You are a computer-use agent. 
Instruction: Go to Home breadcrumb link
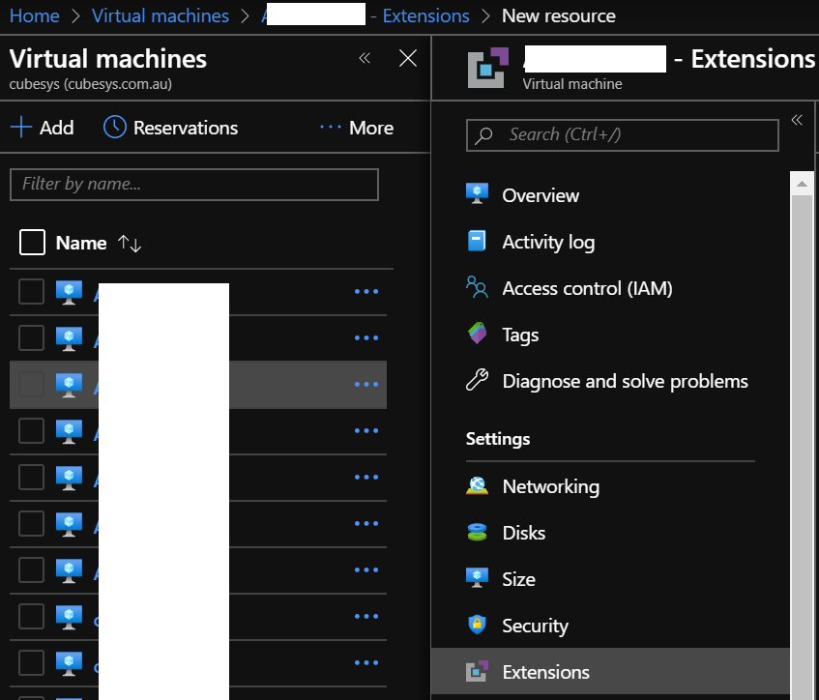[x=34, y=16]
